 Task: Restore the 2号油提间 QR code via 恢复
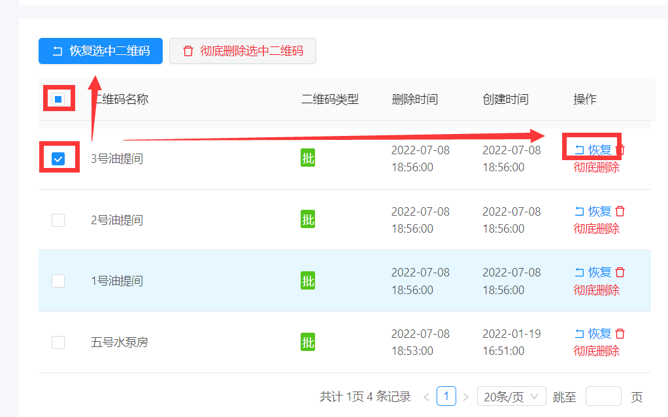tap(593, 211)
